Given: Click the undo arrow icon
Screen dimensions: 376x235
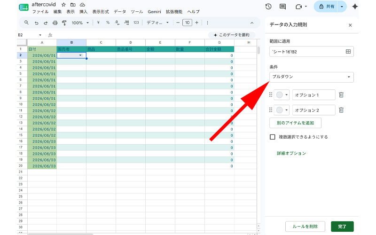Looking at the screenshot, I should pyautogui.click(x=36, y=23).
